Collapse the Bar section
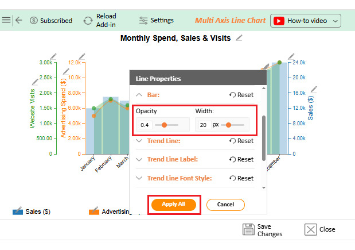 point(139,95)
